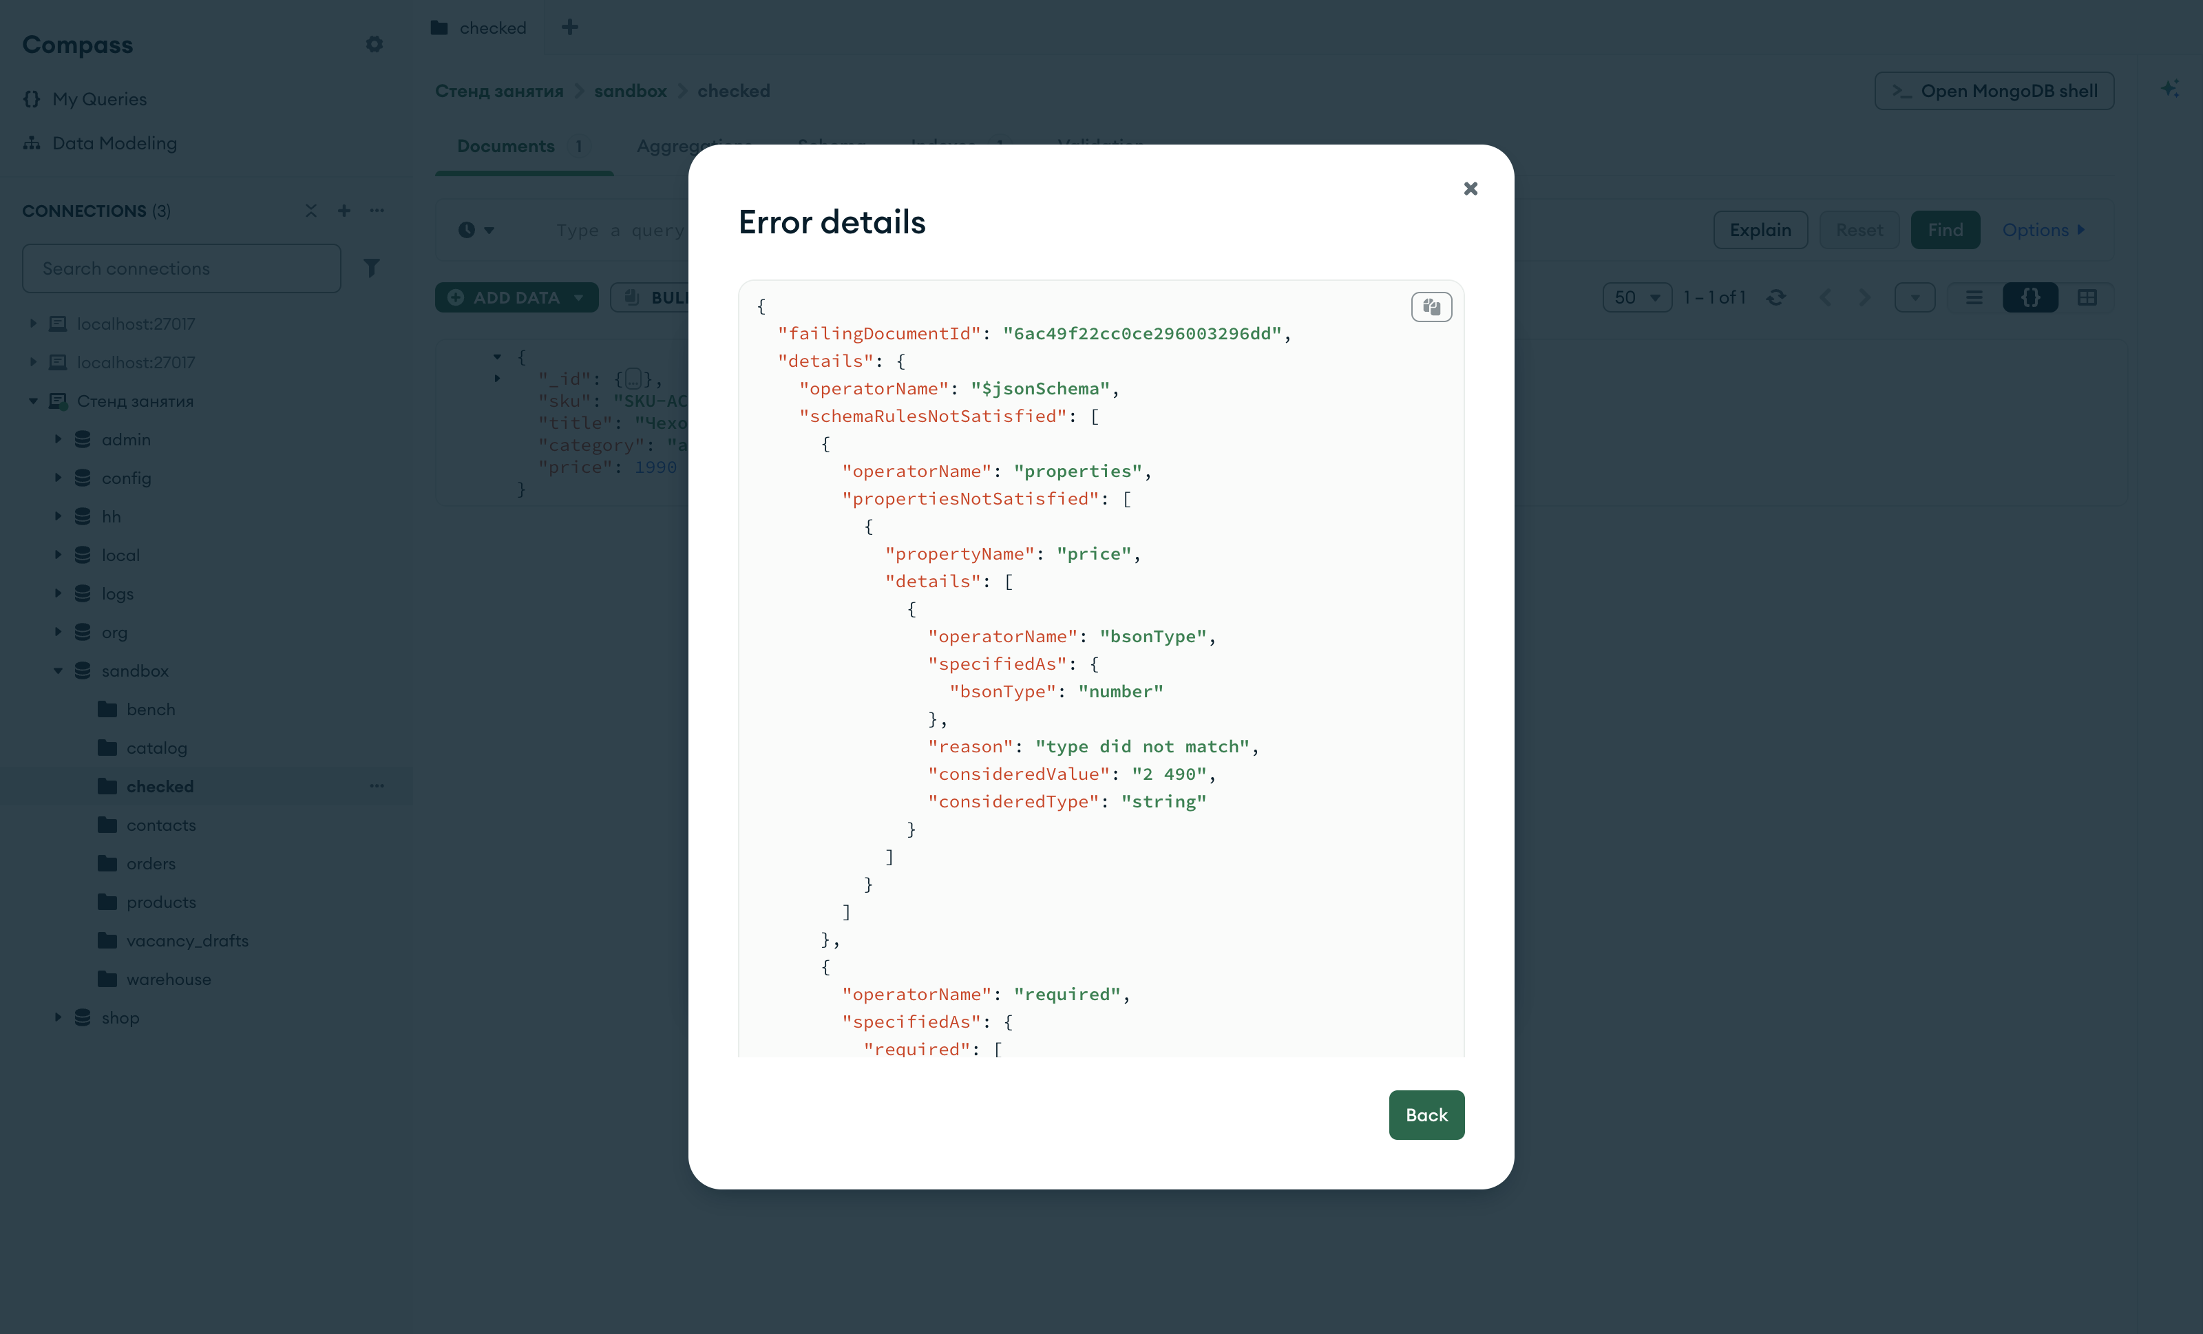Go to next page of documents
The width and height of the screenshot is (2203, 1334).
tap(1864, 298)
